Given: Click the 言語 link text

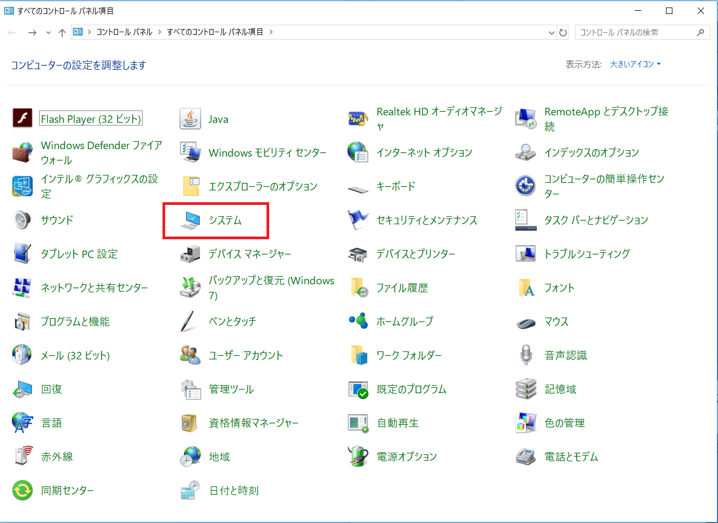Looking at the screenshot, I should [51, 423].
